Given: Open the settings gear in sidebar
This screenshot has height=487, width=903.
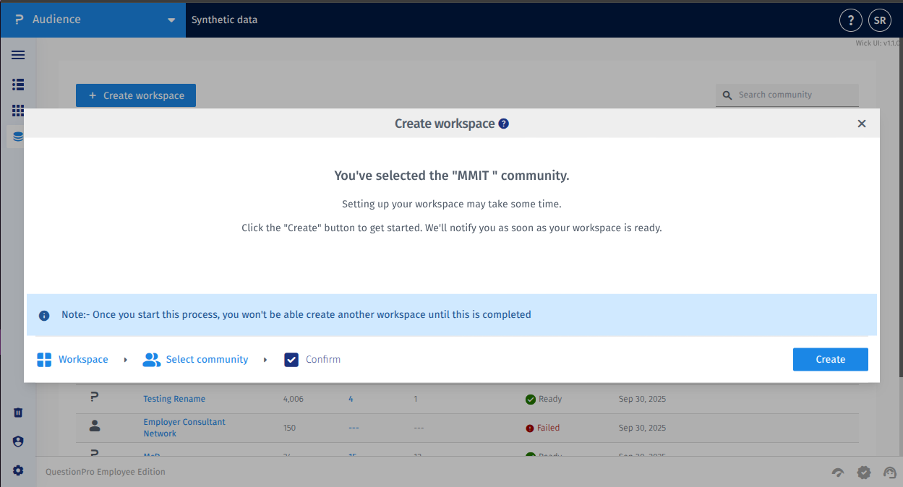Looking at the screenshot, I should (18, 470).
